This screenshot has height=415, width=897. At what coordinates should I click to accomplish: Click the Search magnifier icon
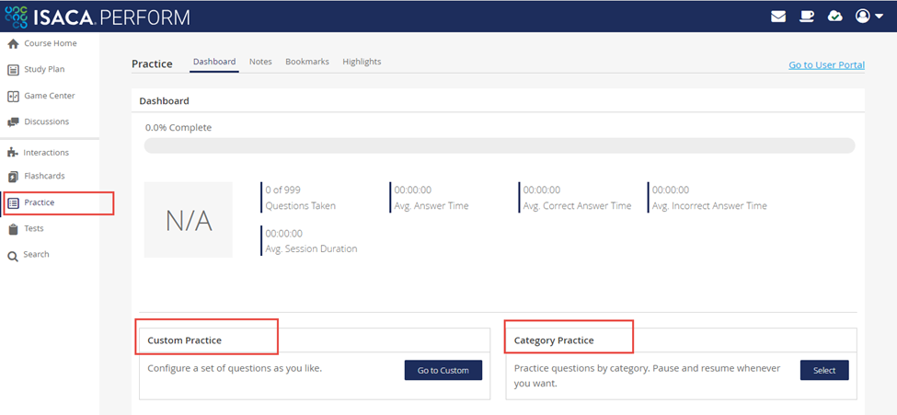tap(13, 255)
